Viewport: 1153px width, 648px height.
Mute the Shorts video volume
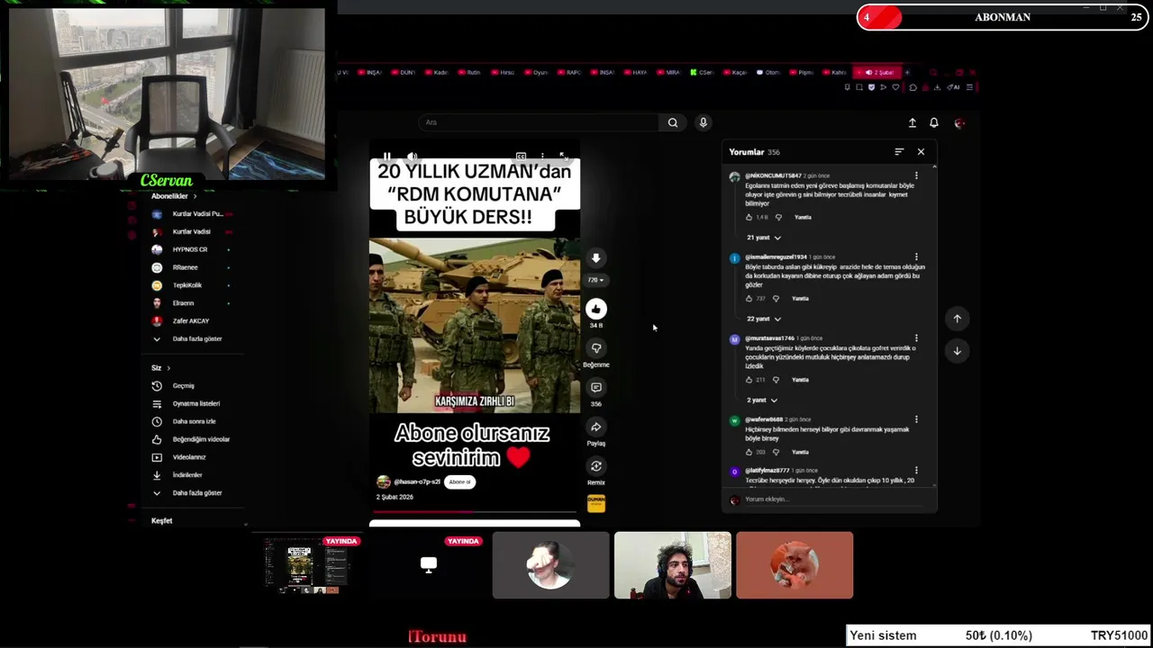(x=412, y=157)
